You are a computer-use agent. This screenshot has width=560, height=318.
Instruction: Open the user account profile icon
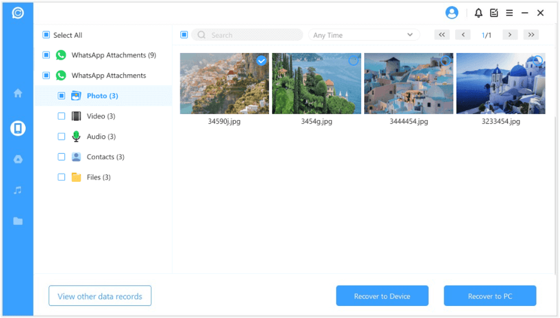[452, 13]
